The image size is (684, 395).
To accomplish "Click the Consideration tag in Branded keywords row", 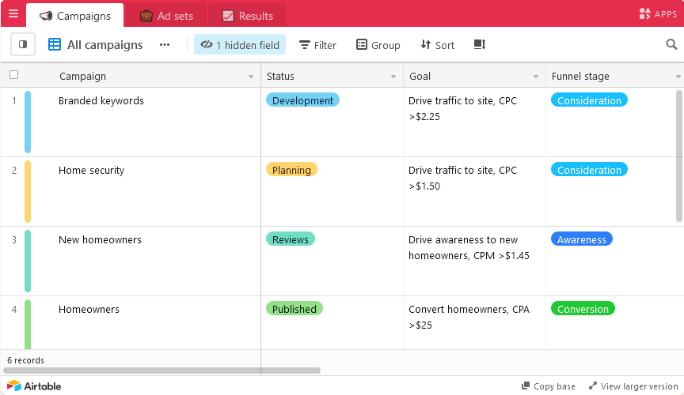I will pyautogui.click(x=589, y=100).
